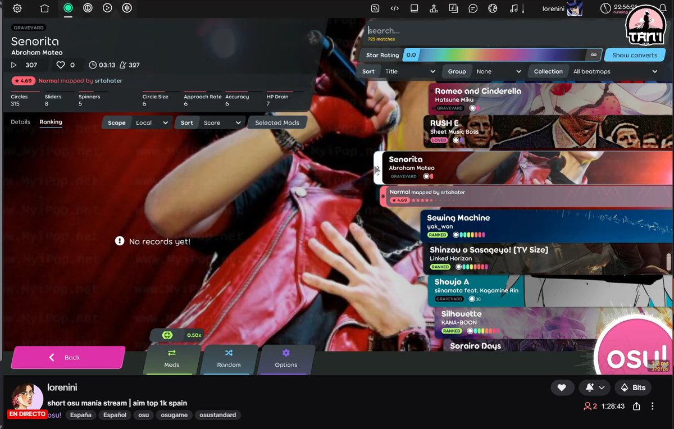Select the Normal 4.69 difficulty panel

525,197
